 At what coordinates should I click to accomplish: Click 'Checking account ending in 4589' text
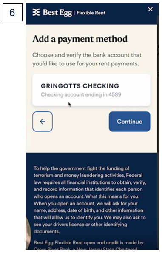(x=81, y=94)
